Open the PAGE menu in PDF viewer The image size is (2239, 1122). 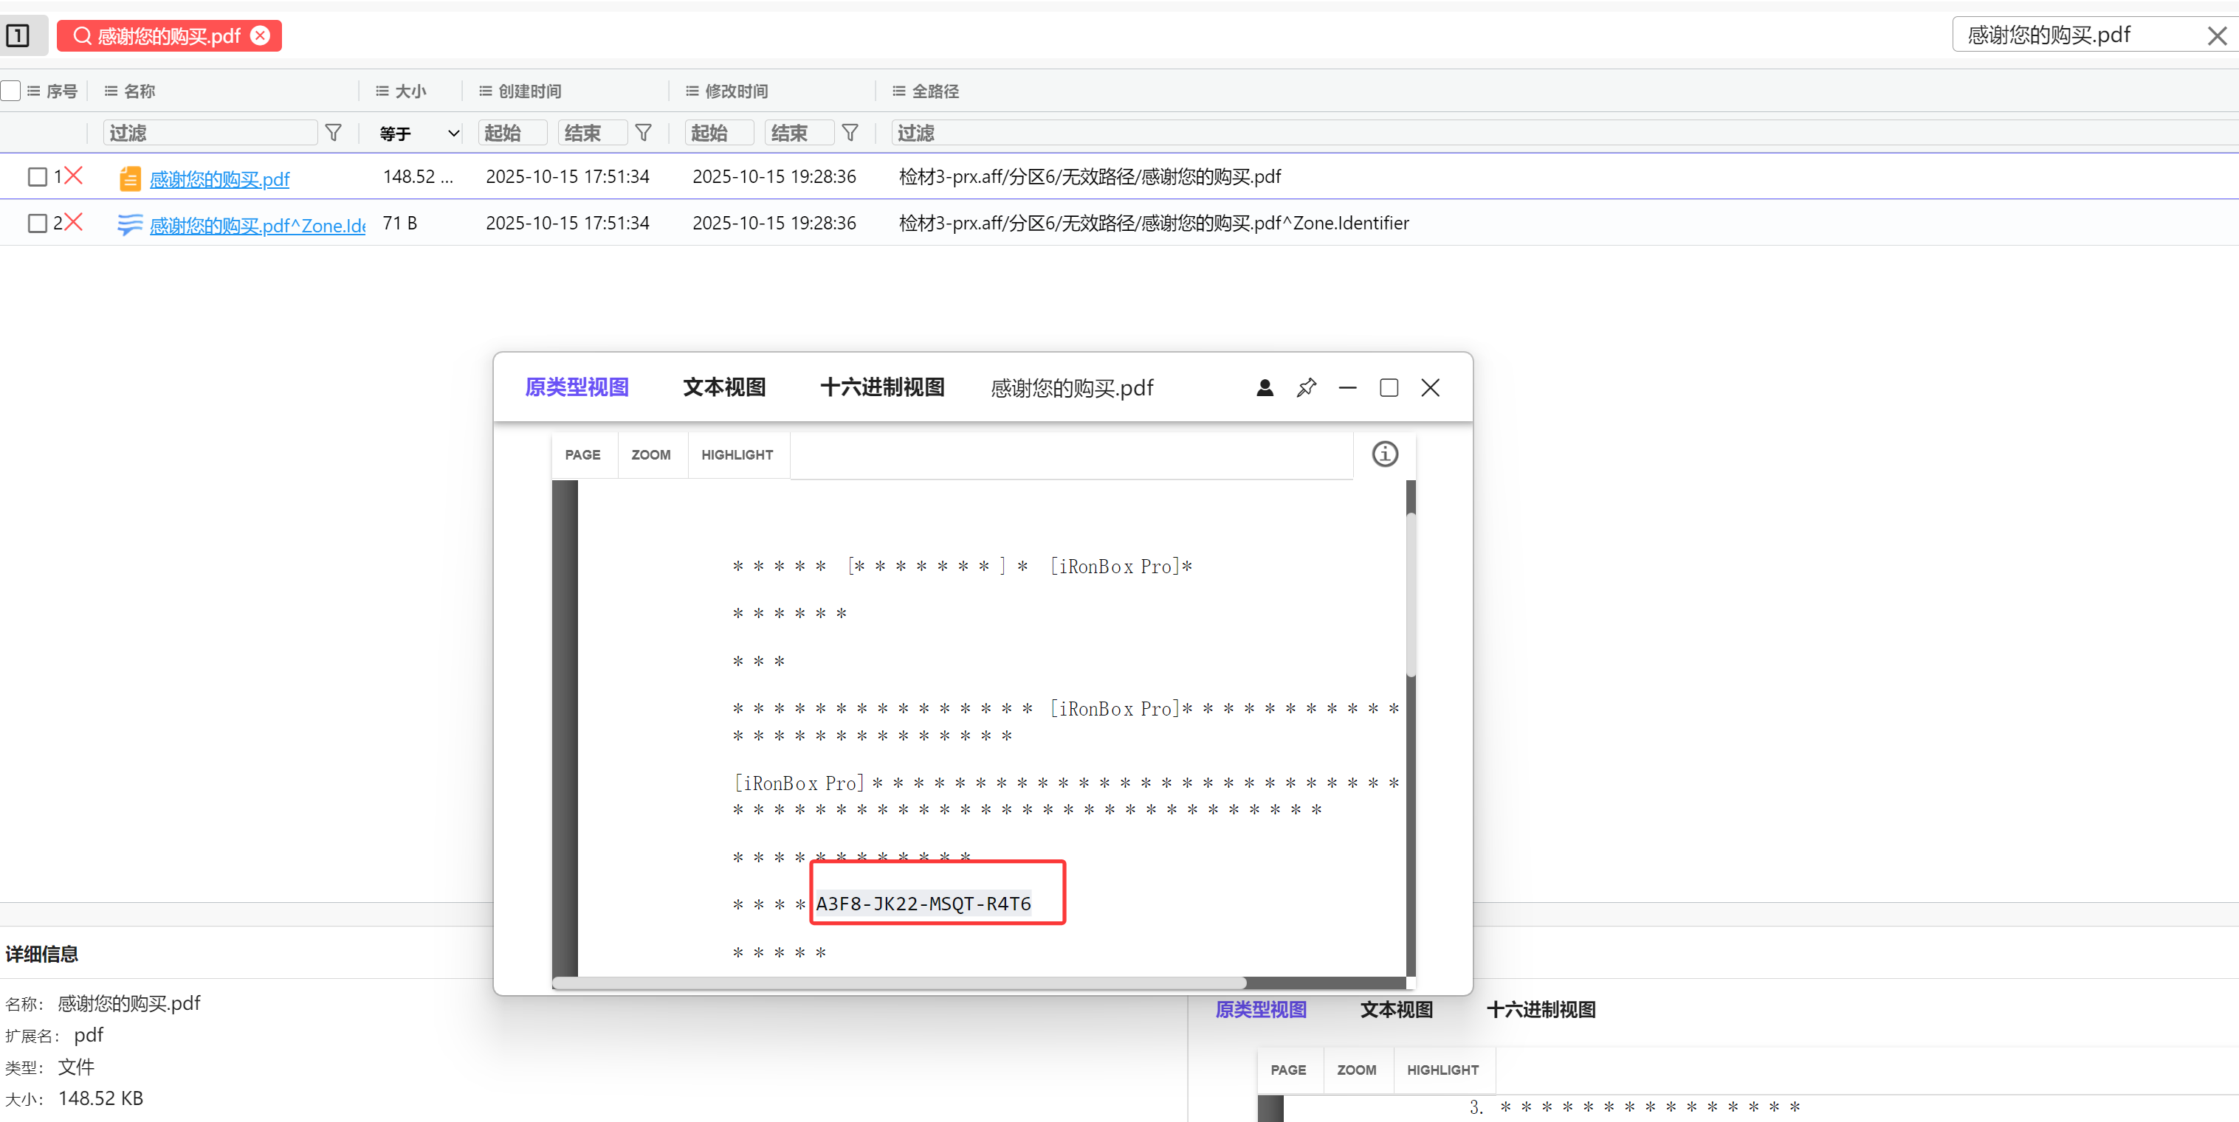[x=582, y=454]
